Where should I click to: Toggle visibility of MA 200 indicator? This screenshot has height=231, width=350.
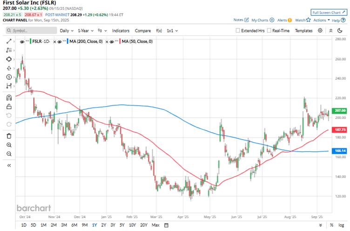point(60,42)
